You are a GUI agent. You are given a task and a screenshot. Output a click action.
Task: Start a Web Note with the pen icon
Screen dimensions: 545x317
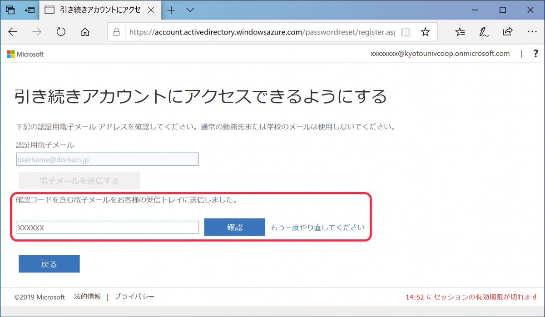coord(484,32)
